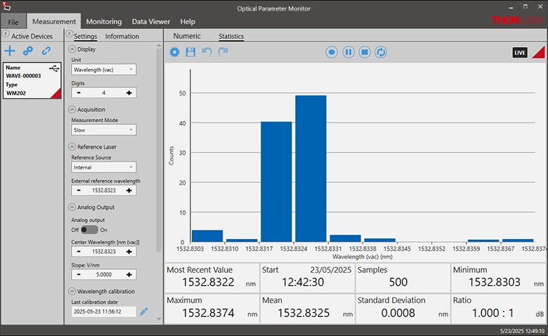
Task: Start recording the measurement
Action: (332, 52)
